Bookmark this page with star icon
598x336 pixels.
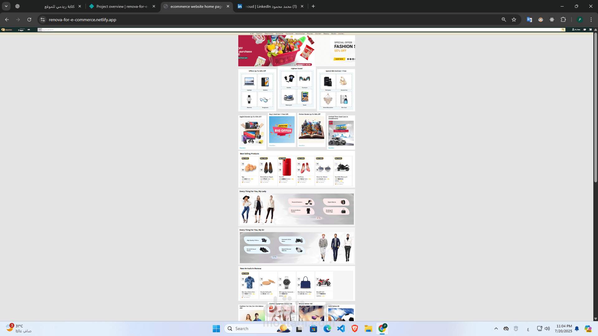[514, 20]
